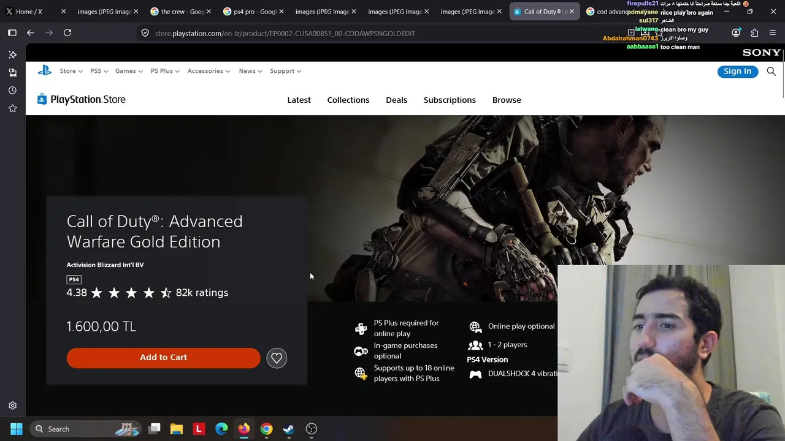
Task: Open the red L app on the taskbar
Action: (199, 429)
